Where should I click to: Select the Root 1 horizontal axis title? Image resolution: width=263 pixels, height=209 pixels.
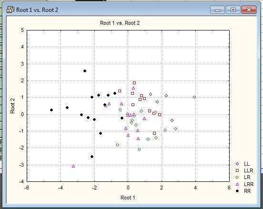pyautogui.click(x=128, y=198)
